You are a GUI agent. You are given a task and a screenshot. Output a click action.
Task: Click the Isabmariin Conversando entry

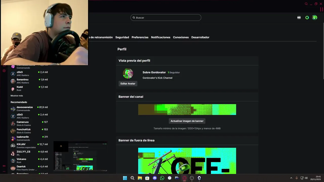pos(29,138)
